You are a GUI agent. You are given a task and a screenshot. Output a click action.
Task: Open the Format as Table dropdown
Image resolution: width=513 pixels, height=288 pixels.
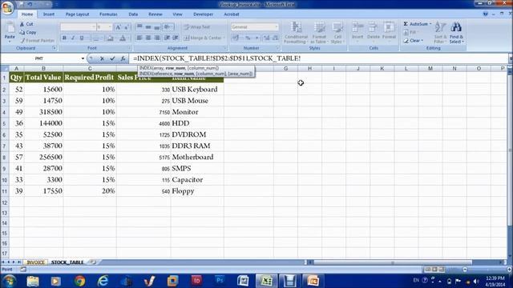[319, 33]
